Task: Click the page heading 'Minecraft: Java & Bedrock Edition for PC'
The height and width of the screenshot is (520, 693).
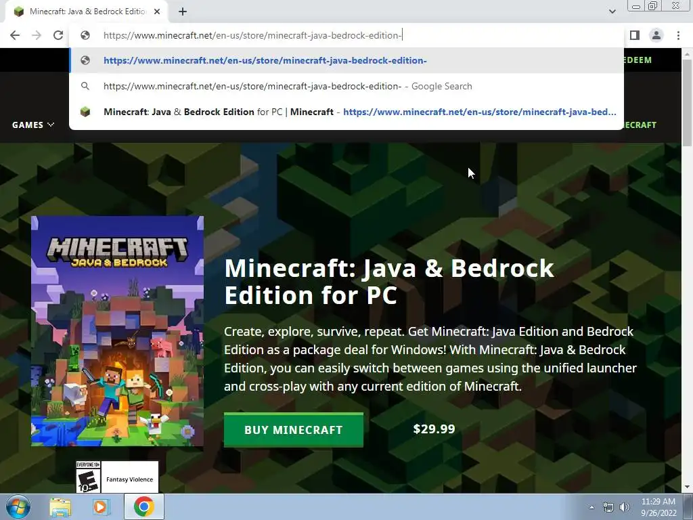Action: (389, 282)
